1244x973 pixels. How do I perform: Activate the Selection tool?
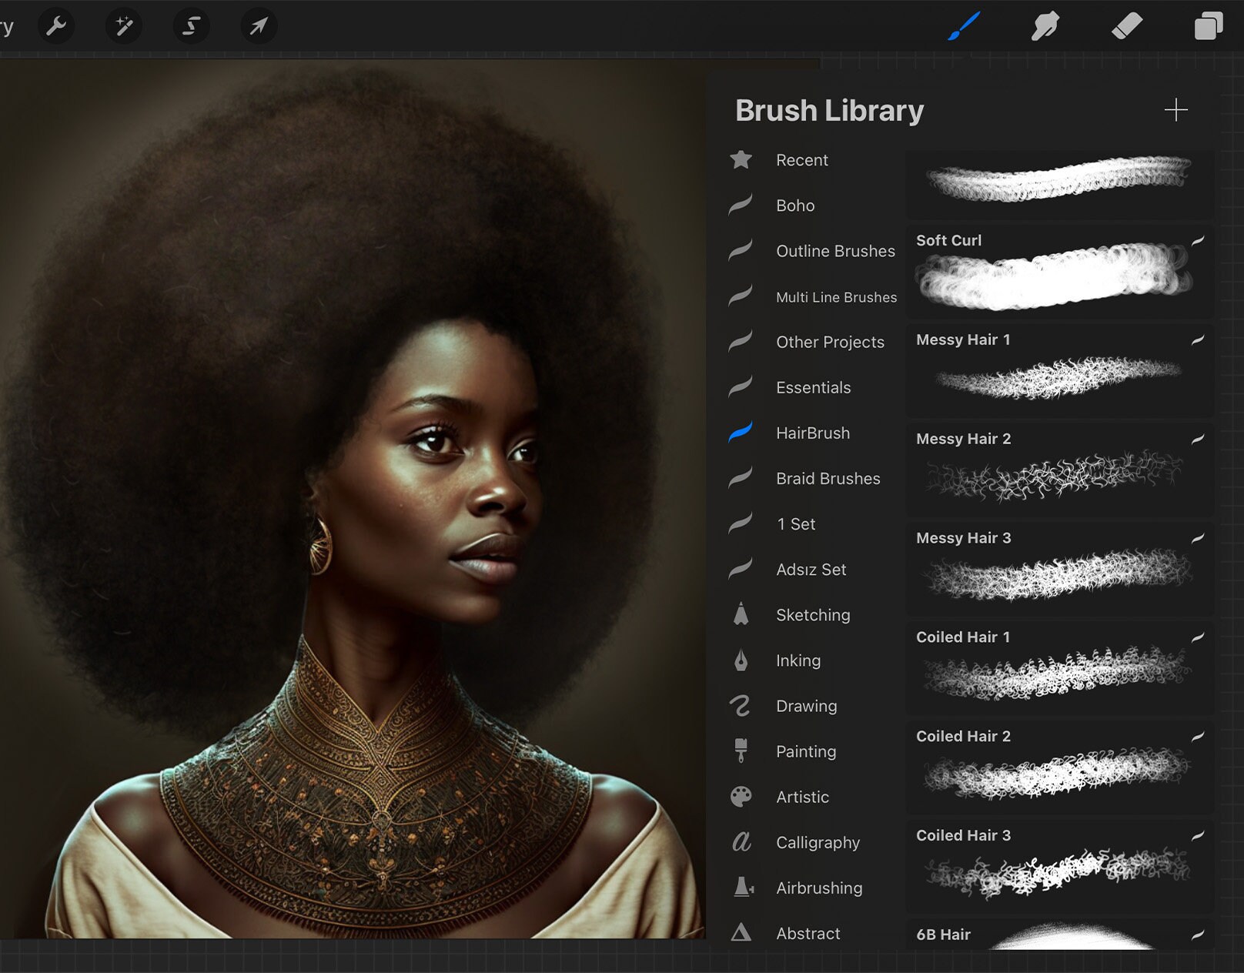pyautogui.click(x=189, y=25)
